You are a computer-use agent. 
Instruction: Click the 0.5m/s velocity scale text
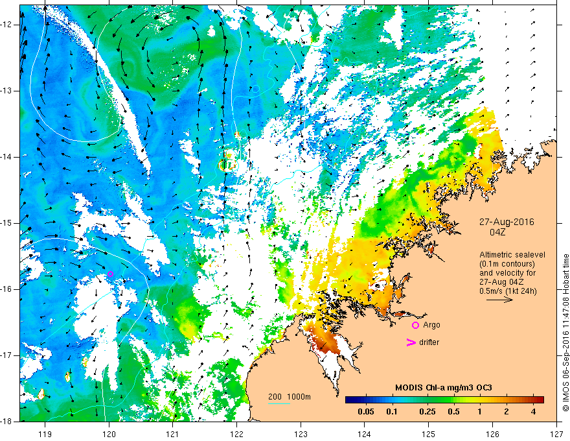tap(508, 291)
